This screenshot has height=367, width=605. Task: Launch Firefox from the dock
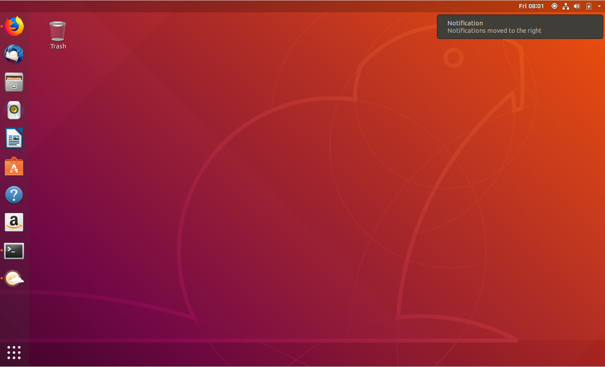pos(14,26)
